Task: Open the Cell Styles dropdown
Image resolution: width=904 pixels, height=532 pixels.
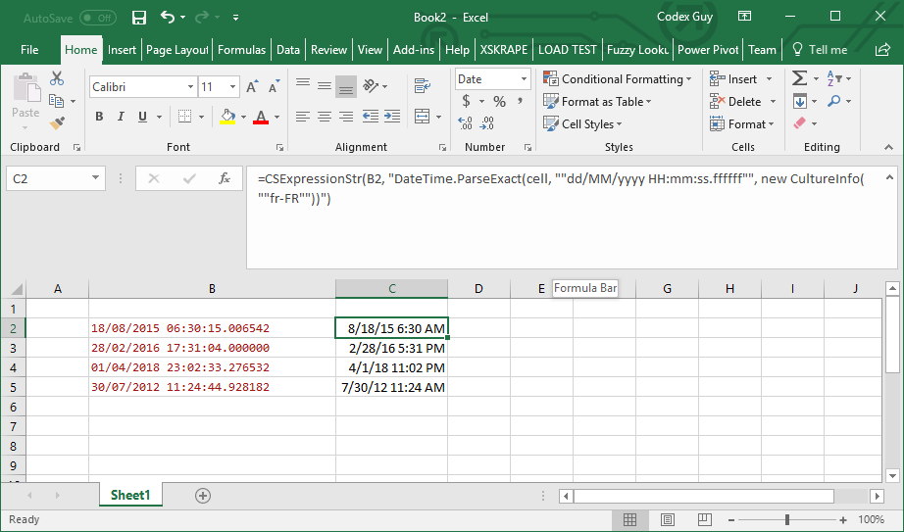Action: pos(582,123)
